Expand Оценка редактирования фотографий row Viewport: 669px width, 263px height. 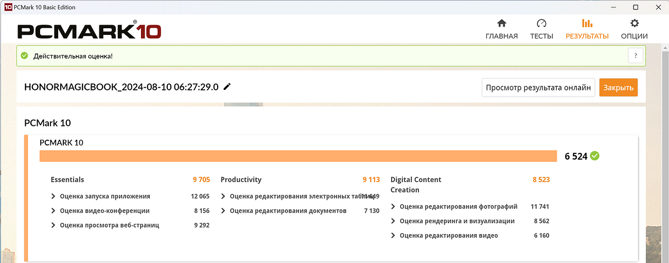393,206
